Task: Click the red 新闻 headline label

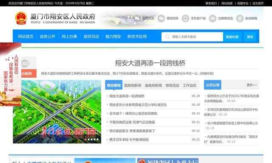Action: pos(29,73)
